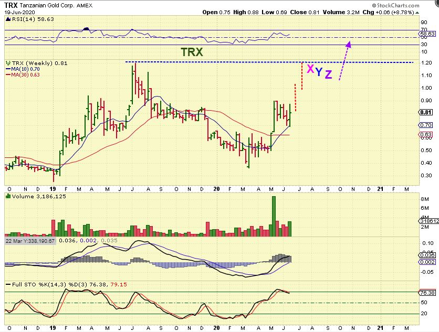Click the 318612 volume axis value tag
This screenshot has height=332, width=439.
click(x=429, y=221)
